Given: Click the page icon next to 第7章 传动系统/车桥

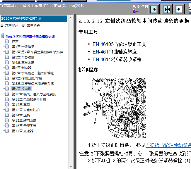Looking at the screenshot, I should click(7, 78).
